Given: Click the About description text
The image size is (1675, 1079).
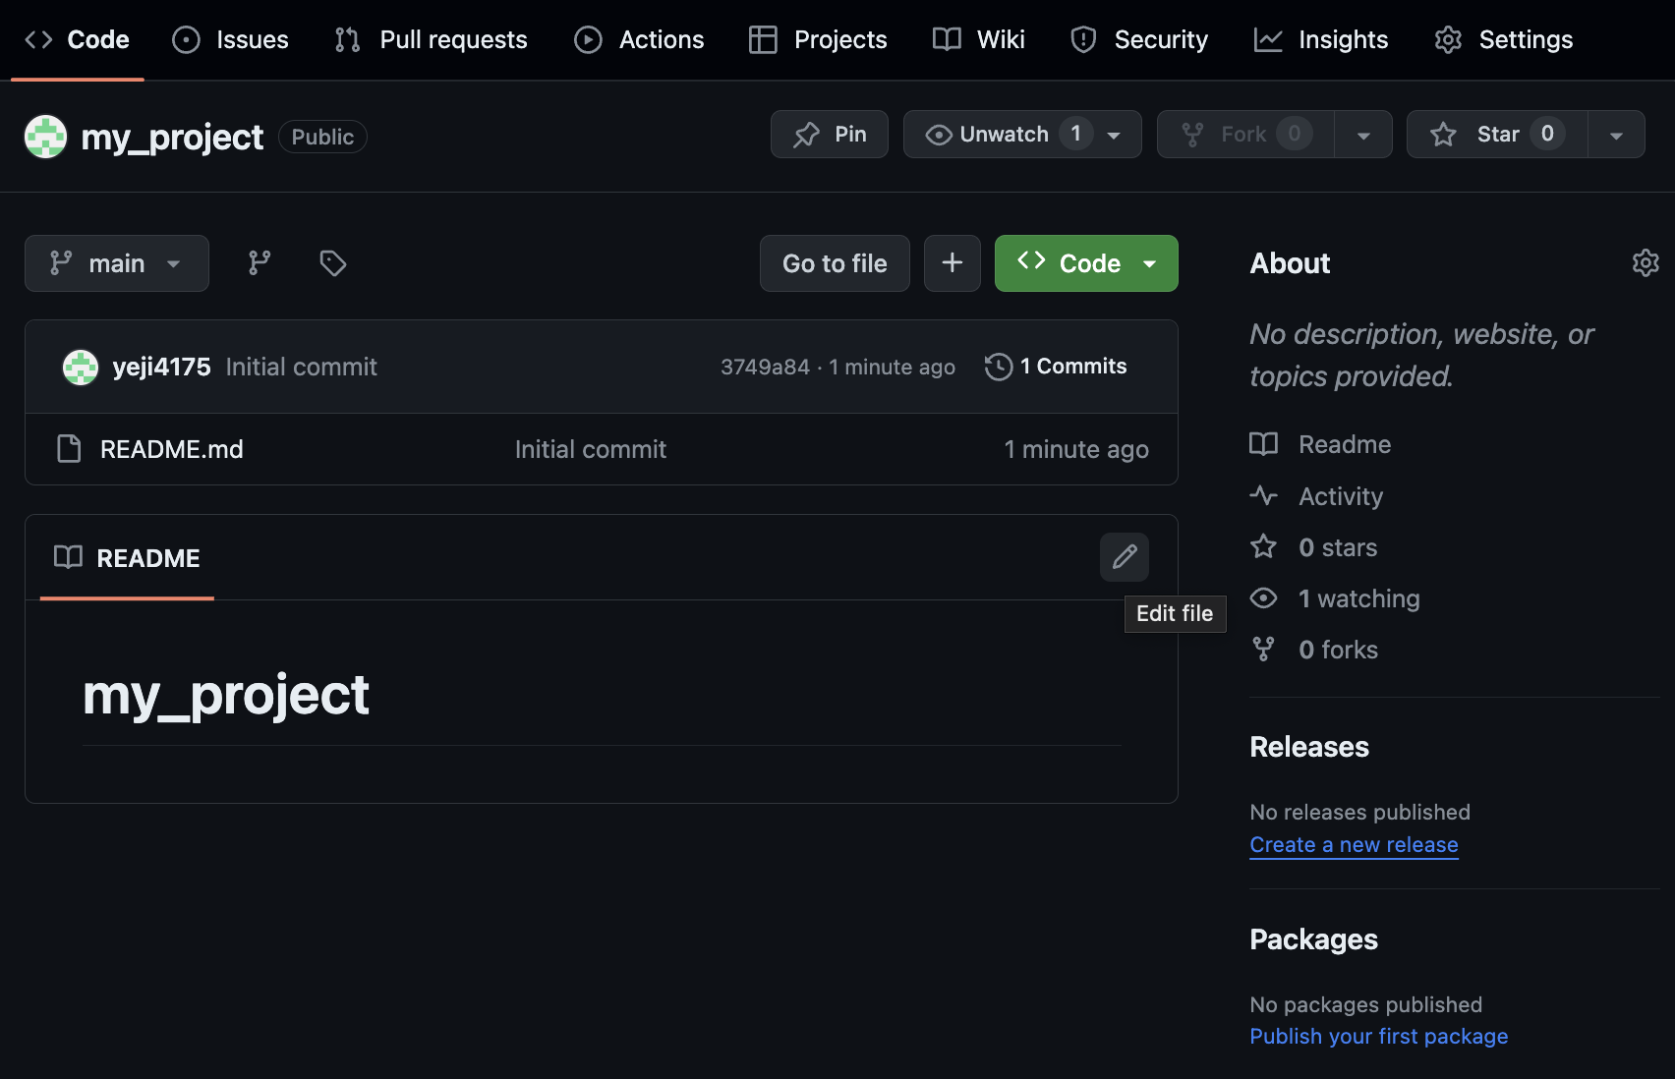Looking at the screenshot, I should 1421,355.
